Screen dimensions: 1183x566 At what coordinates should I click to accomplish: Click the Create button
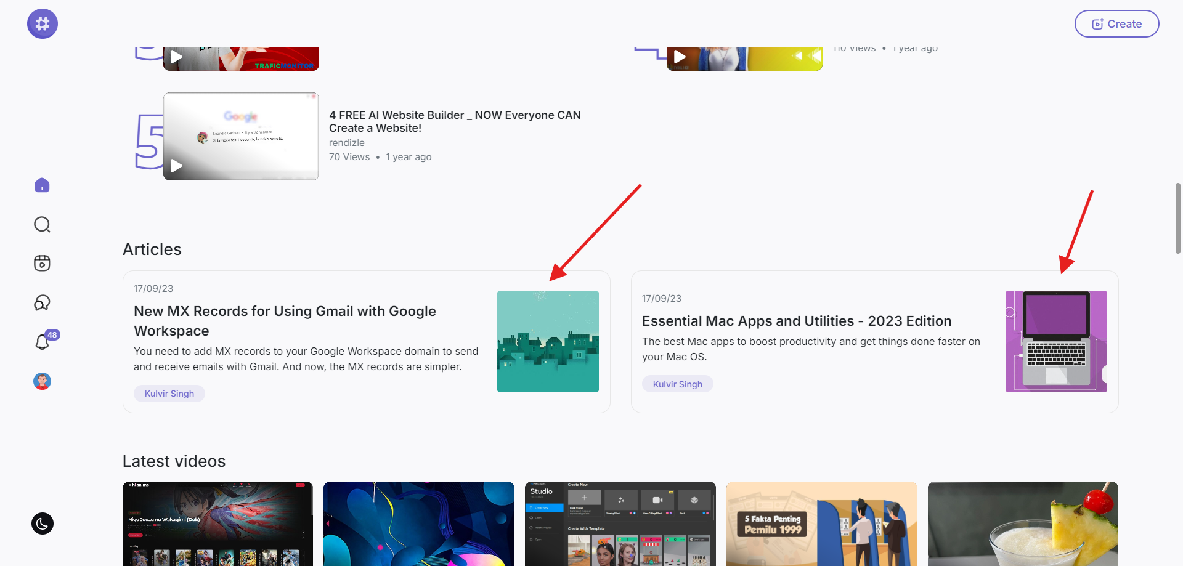(x=1116, y=24)
